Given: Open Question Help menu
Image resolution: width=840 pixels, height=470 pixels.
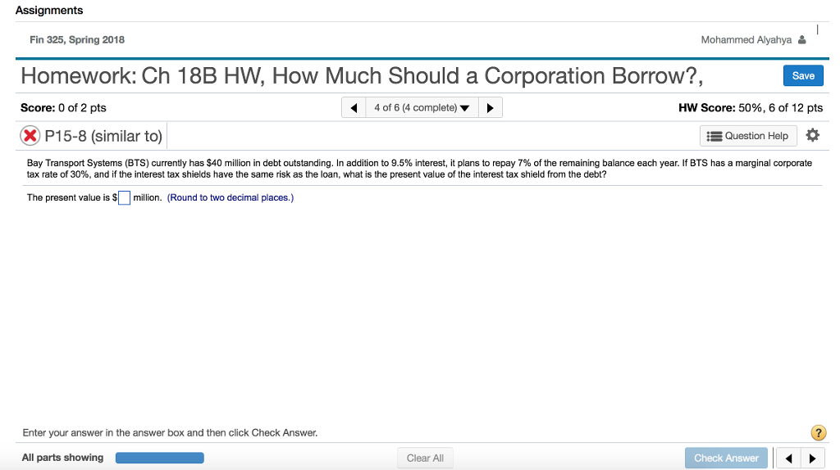Looking at the screenshot, I should click(748, 136).
